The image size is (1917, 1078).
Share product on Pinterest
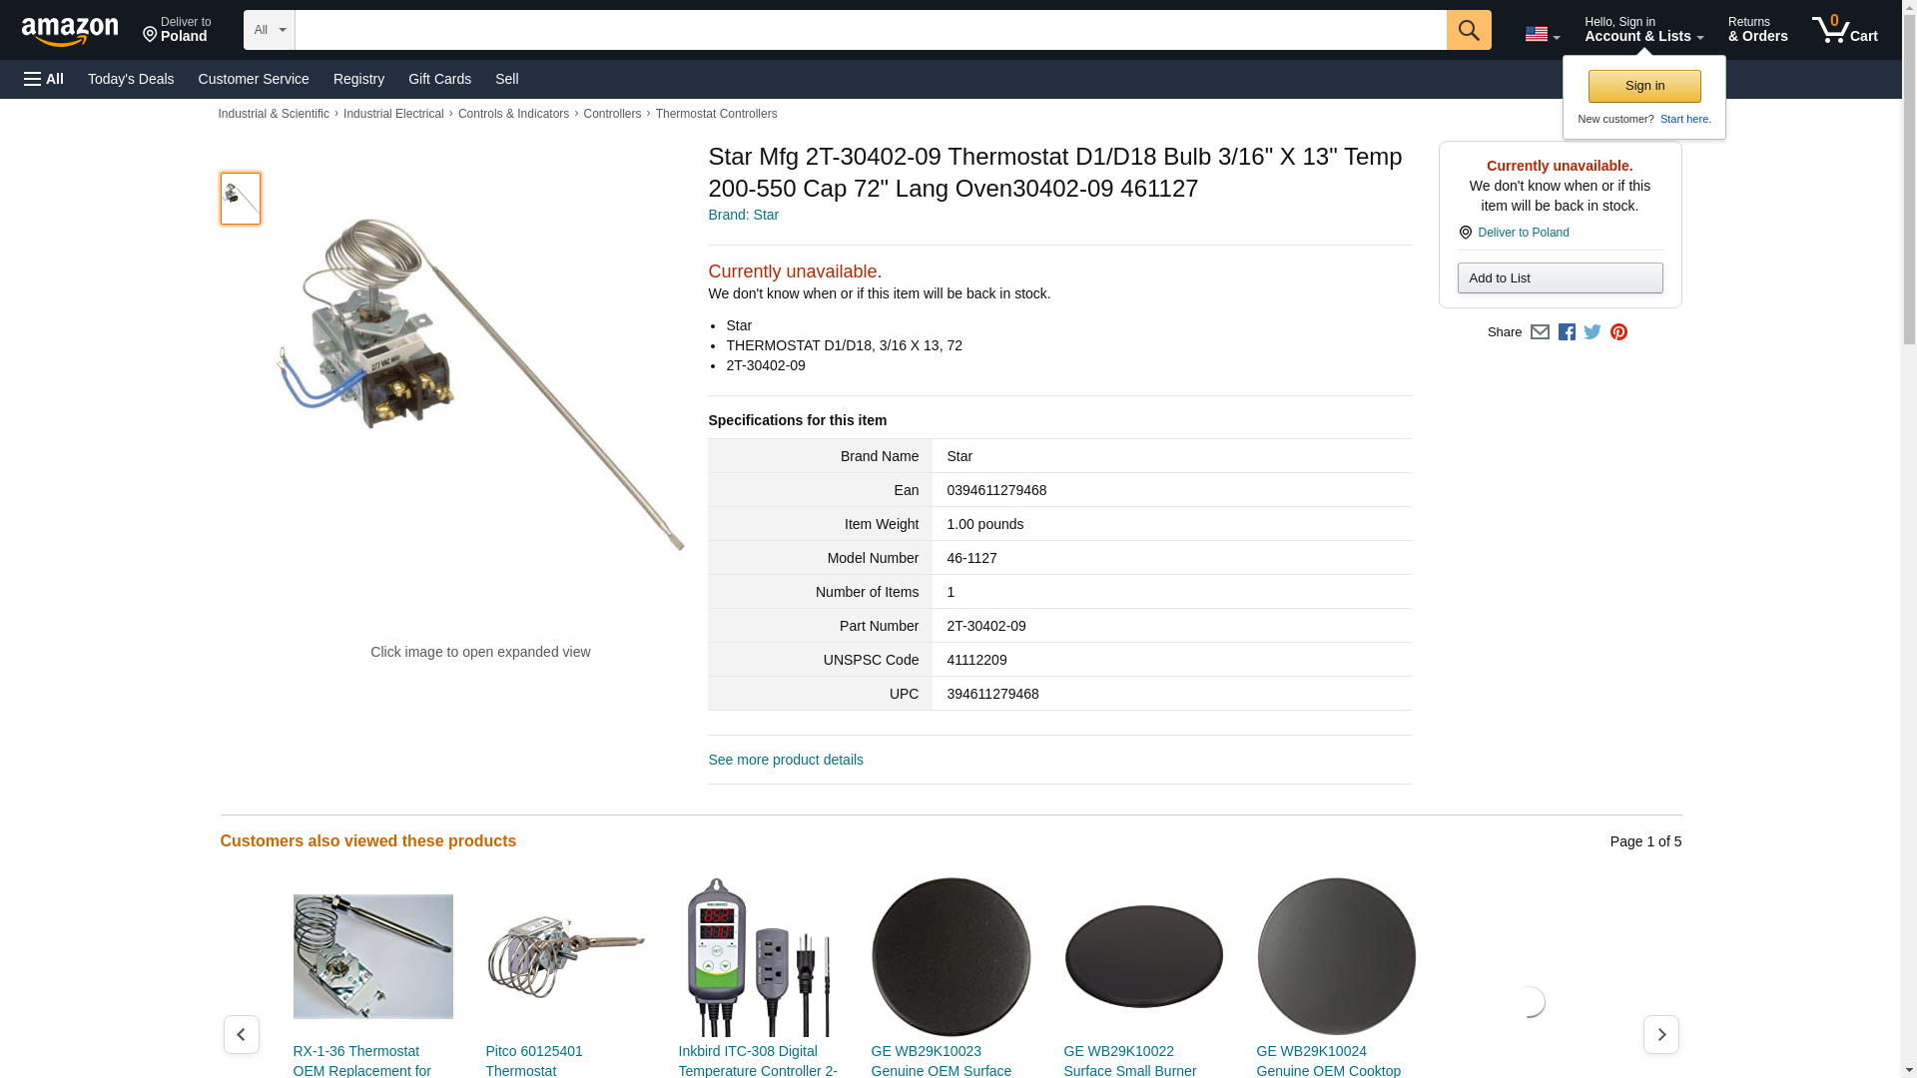[1618, 332]
